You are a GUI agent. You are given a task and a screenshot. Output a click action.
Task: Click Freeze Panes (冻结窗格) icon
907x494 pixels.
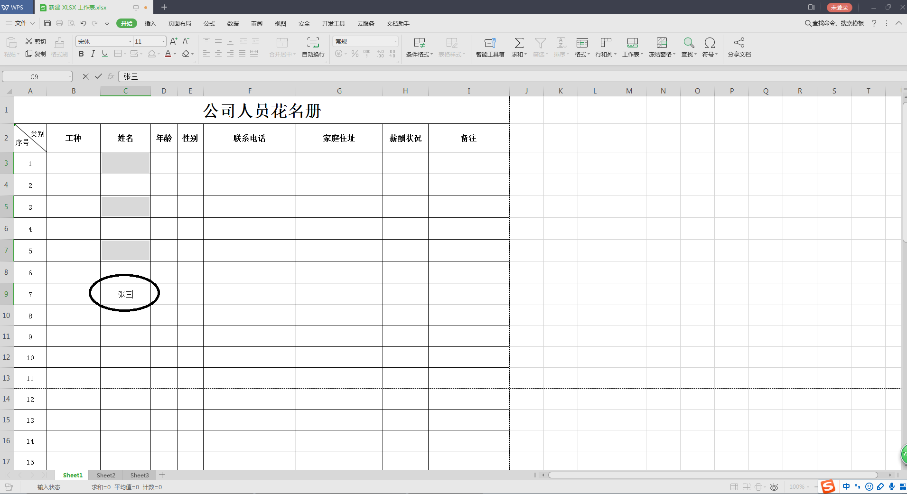(x=662, y=43)
